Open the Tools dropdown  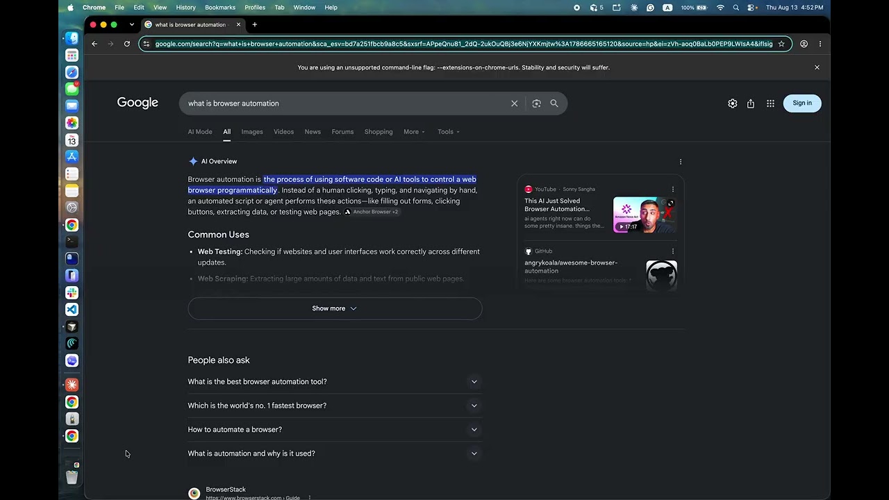[x=449, y=132]
